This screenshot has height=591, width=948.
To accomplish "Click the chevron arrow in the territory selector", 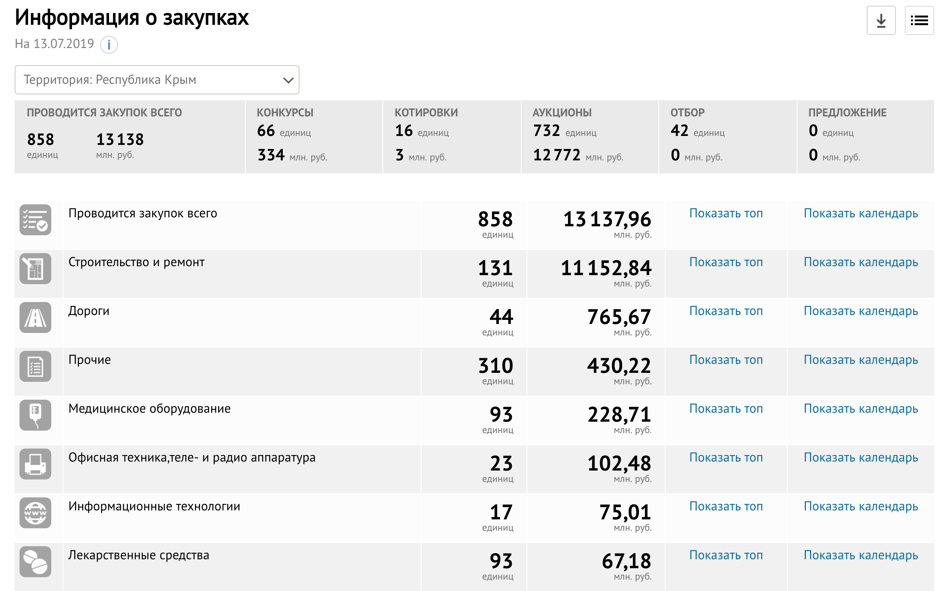I will pyautogui.click(x=288, y=80).
